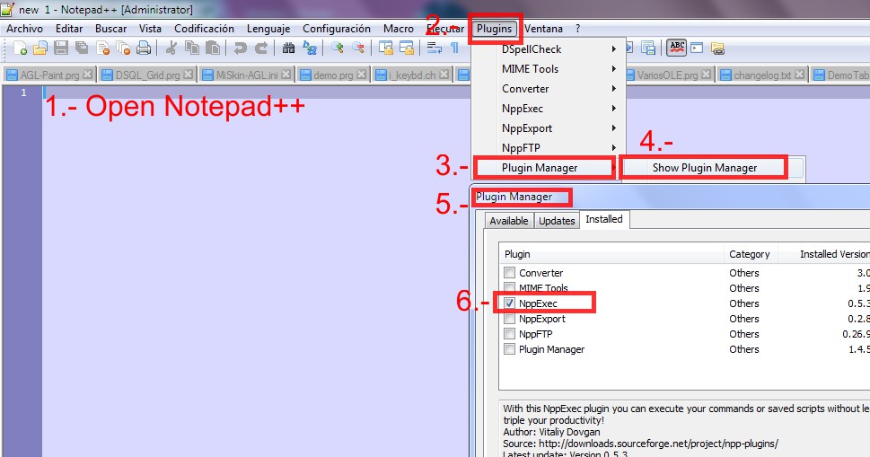Check the Converter plugin checkbox
This screenshot has width=870, height=457.
[509, 273]
